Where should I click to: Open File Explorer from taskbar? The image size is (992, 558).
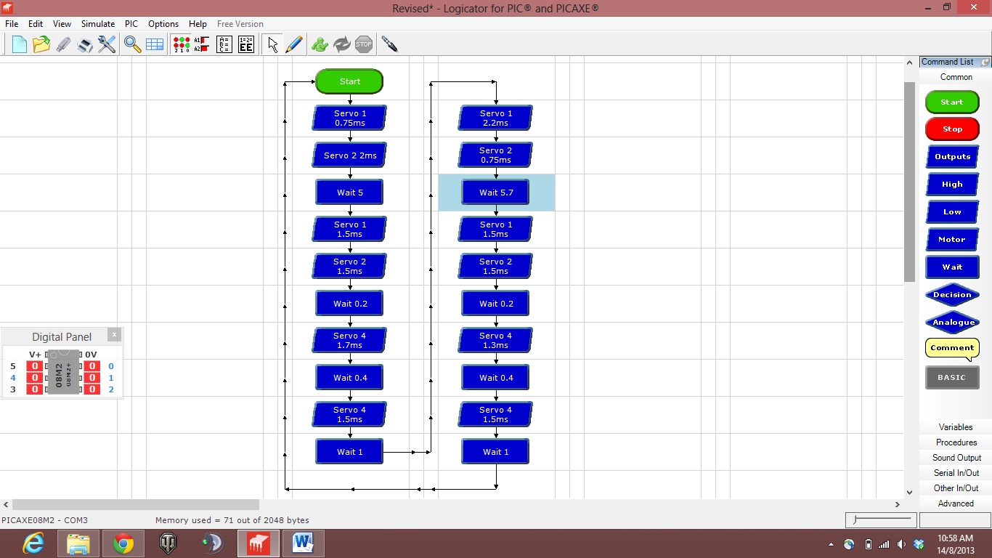click(78, 543)
